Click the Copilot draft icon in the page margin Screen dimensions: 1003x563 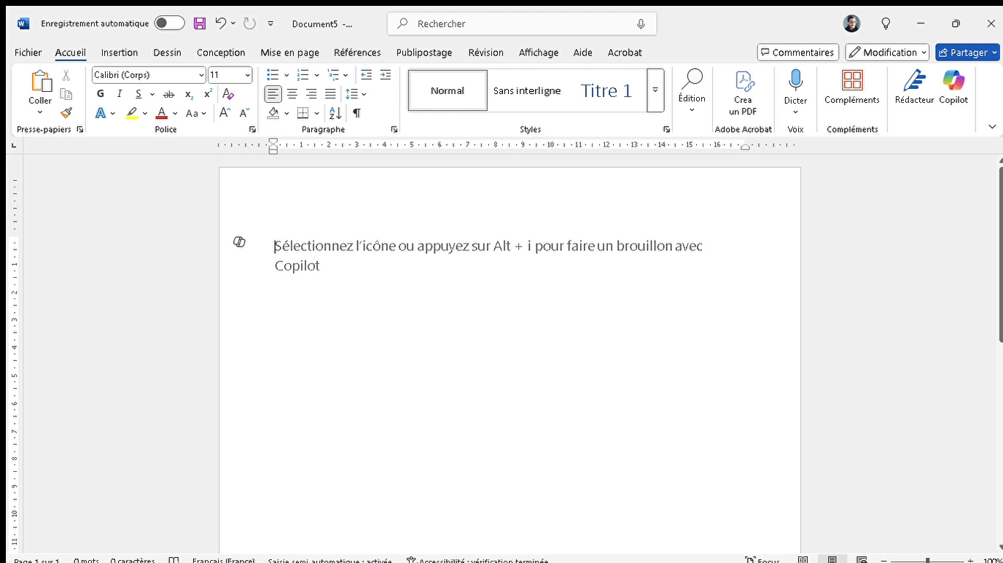coord(239,242)
